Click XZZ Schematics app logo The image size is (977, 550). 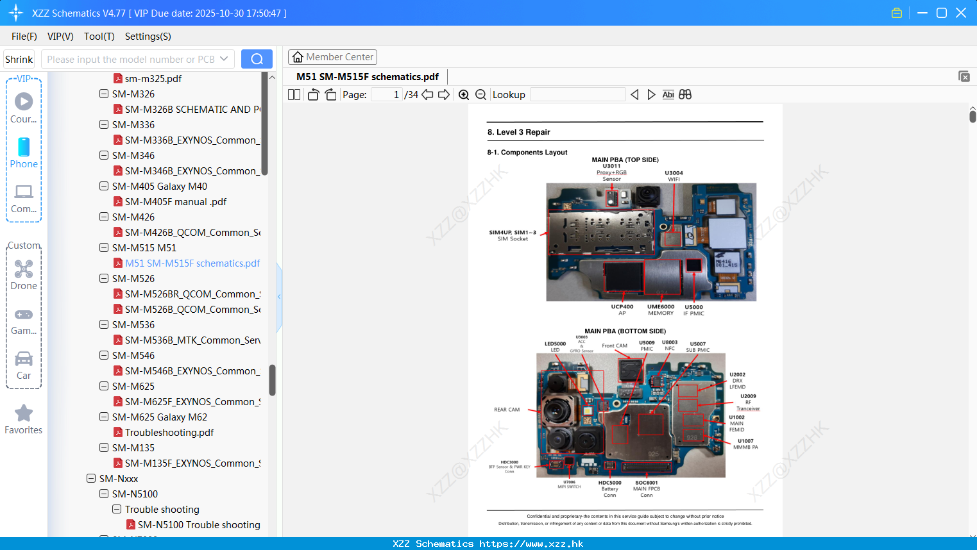[16, 13]
